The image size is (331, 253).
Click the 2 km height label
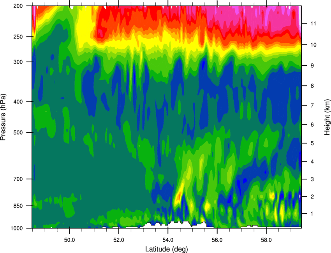[312, 197]
